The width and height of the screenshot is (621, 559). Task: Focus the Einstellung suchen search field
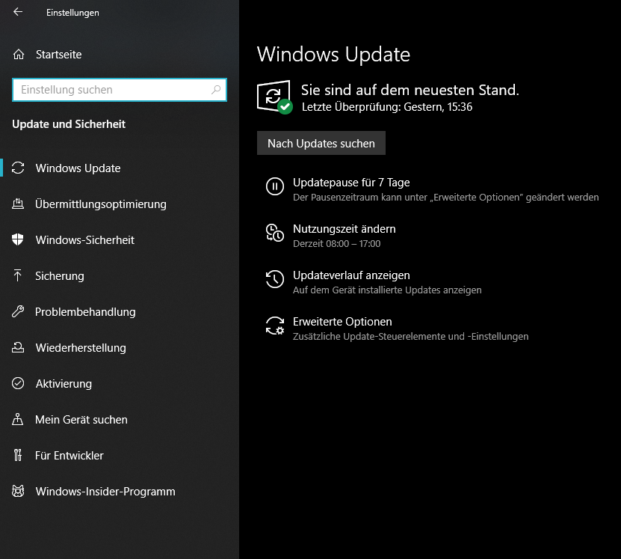(x=120, y=90)
